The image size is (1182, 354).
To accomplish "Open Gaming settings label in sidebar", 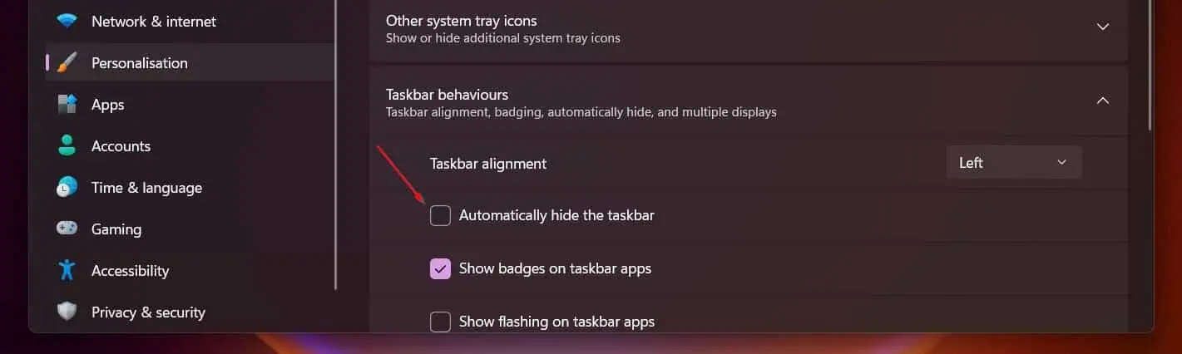I will click(116, 229).
